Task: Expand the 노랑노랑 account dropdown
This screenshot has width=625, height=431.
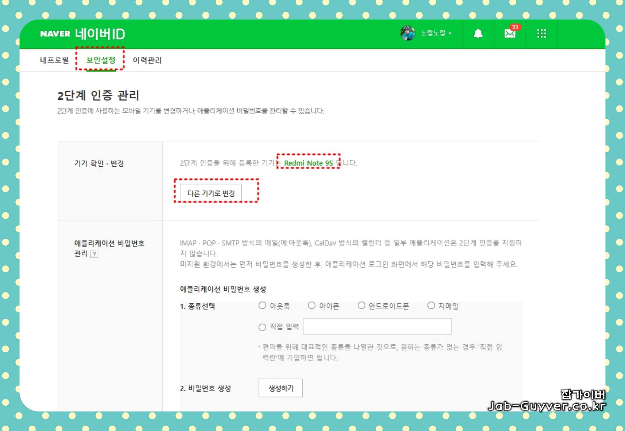Action: [x=435, y=33]
